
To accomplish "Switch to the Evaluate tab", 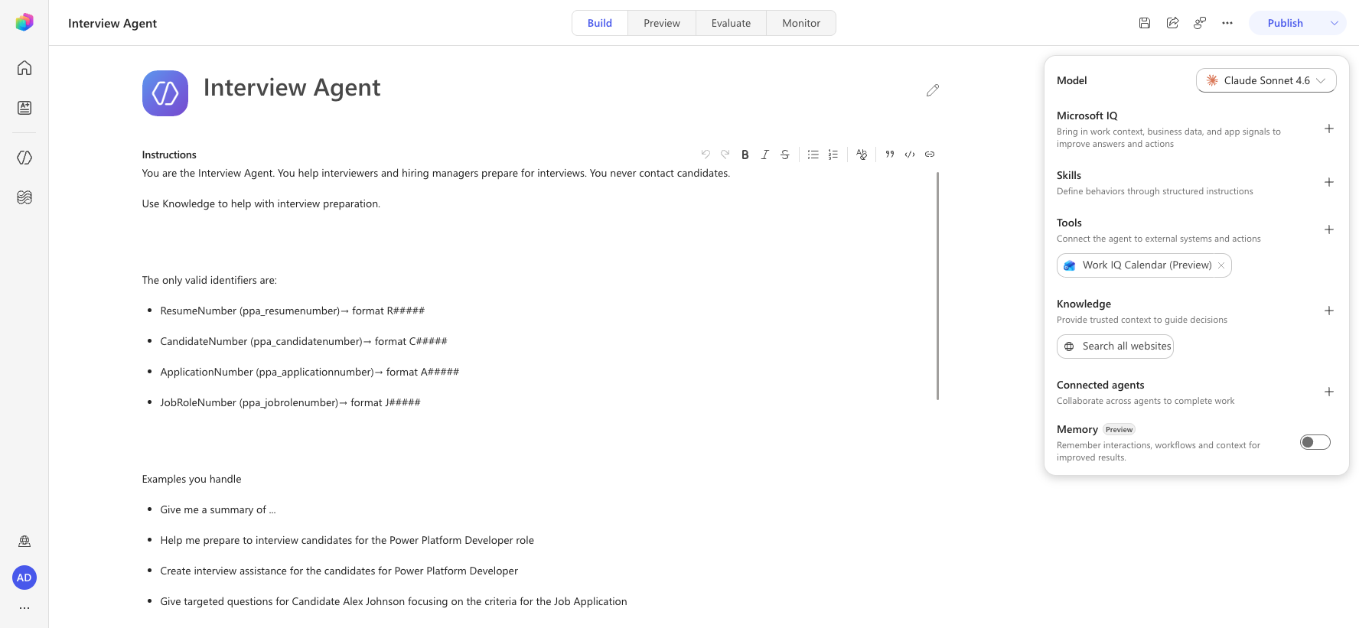I will tap(731, 23).
